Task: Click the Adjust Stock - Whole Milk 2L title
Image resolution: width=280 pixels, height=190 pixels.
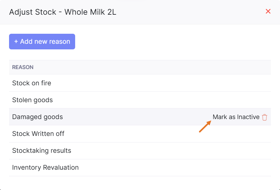Action: click(x=63, y=12)
